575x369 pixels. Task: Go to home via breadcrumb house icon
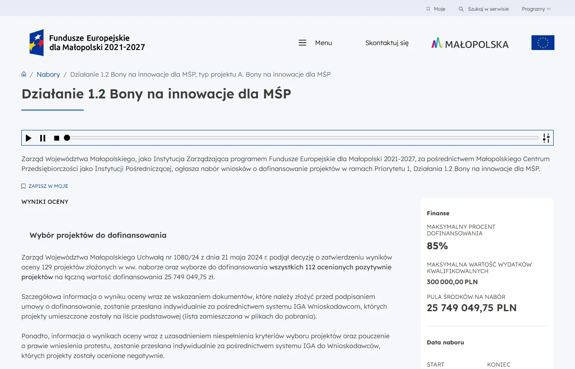tap(24, 74)
